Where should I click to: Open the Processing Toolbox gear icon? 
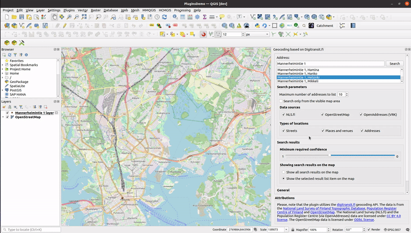tap(197, 17)
